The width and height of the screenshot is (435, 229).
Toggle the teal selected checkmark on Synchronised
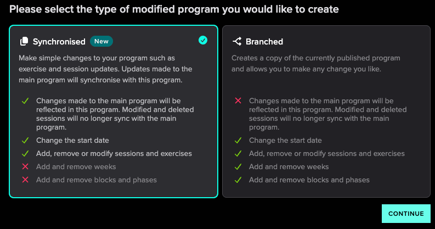pyautogui.click(x=203, y=40)
